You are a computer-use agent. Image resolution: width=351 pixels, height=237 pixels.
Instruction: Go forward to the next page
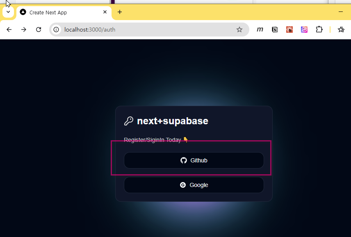24,30
